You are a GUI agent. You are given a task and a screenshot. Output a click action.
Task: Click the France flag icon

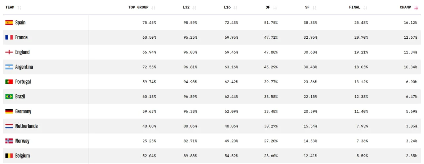pyautogui.click(x=9, y=37)
